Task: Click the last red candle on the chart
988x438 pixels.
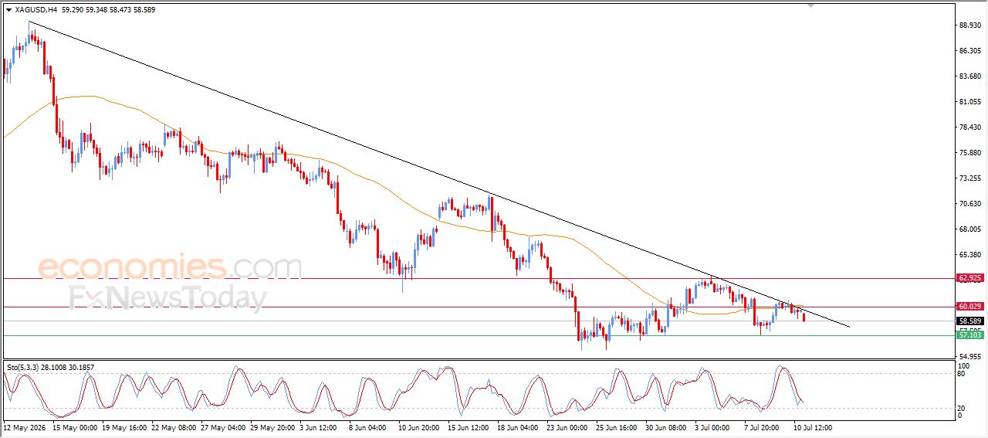Action: point(804,315)
